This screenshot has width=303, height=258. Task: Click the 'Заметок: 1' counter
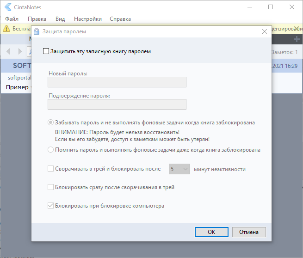pyautogui.click(x=284, y=52)
